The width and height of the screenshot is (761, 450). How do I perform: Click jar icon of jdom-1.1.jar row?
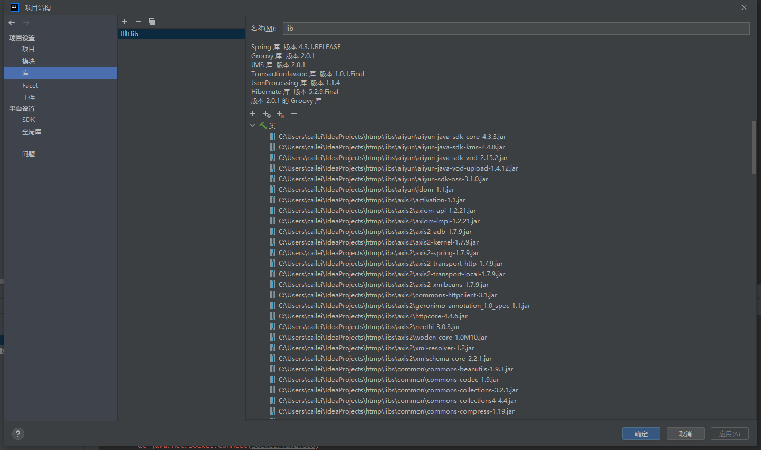pos(273,189)
